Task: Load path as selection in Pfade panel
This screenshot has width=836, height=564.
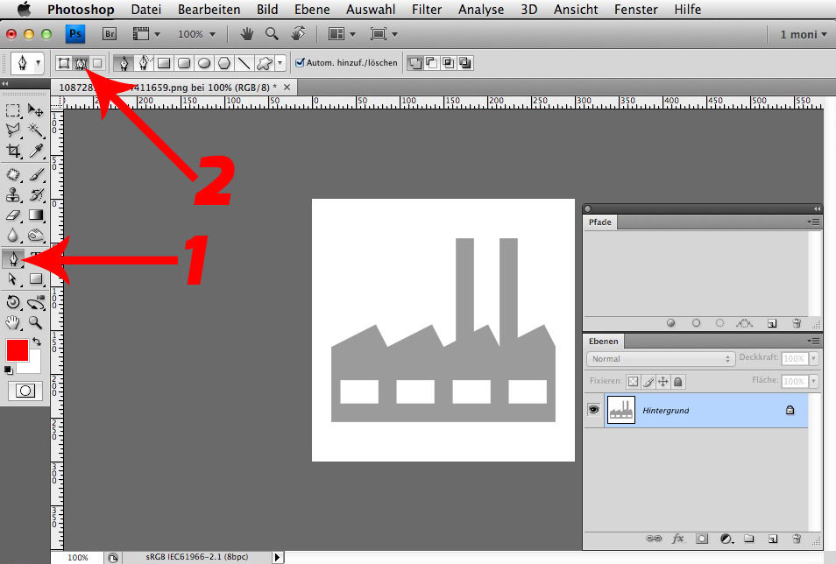Action: tap(719, 323)
